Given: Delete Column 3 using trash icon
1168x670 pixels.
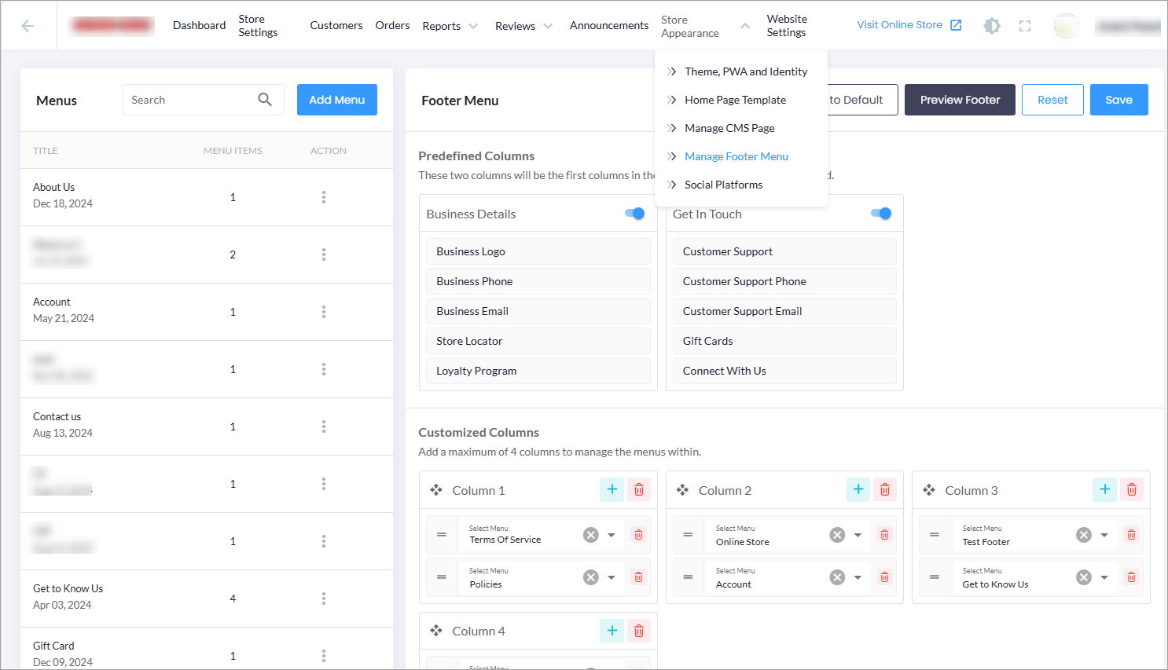Looking at the screenshot, I should tap(1132, 489).
